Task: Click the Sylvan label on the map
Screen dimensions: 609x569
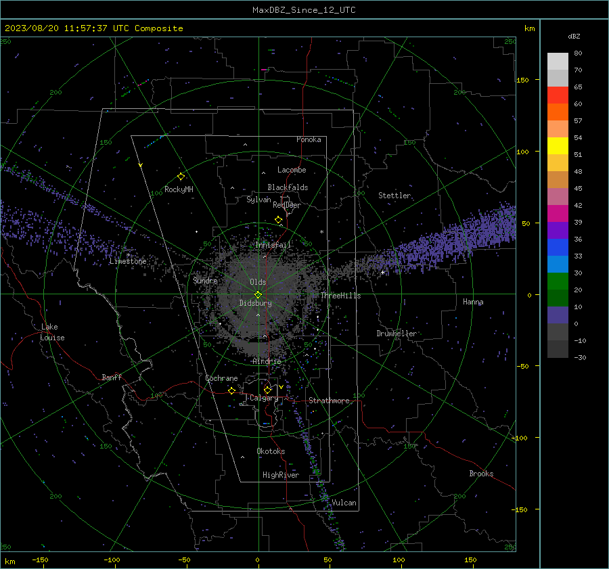Action: 258,200
